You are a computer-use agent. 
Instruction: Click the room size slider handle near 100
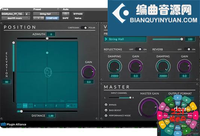(x=182, y=39)
